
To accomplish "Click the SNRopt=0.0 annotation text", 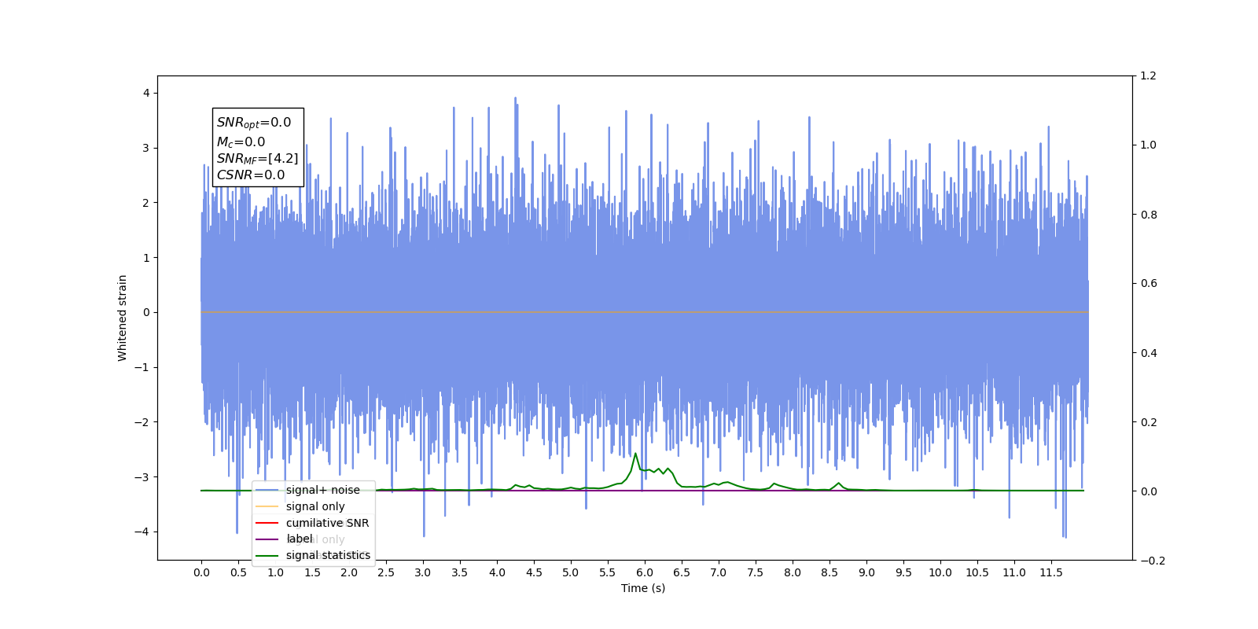I will tap(254, 123).
